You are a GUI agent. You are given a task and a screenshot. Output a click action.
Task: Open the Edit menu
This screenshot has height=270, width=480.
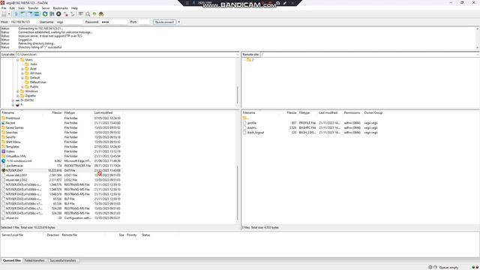point(12,8)
